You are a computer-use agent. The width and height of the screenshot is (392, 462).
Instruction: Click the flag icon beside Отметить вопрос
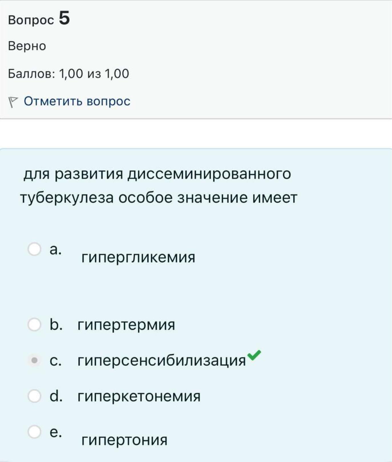[x=13, y=102]
